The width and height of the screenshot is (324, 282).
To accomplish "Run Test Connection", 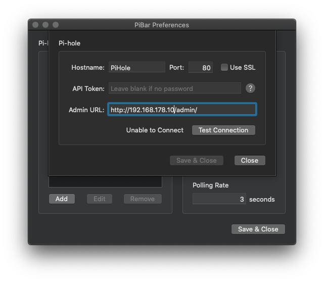I will coord(223,130).
